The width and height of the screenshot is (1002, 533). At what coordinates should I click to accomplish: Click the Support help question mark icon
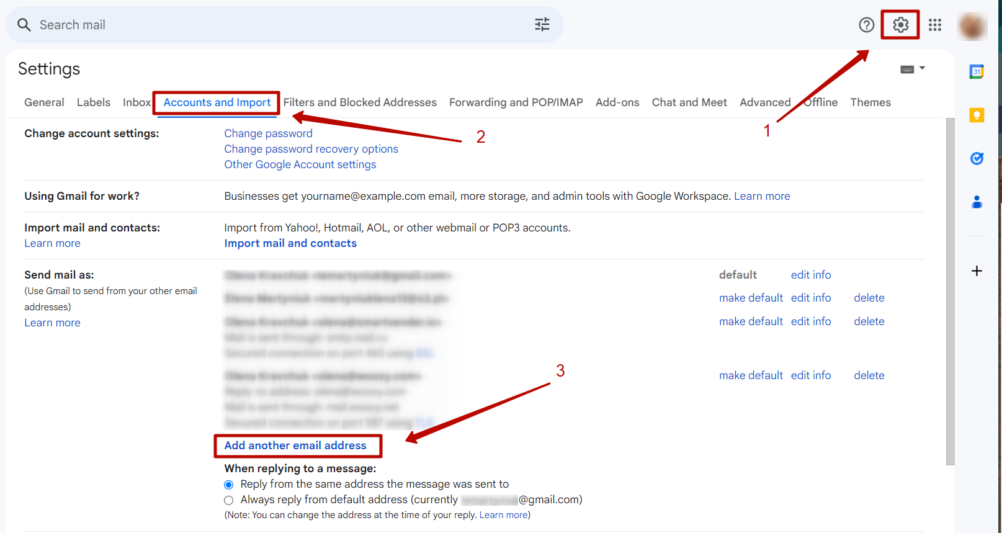[x=866, y=25]
